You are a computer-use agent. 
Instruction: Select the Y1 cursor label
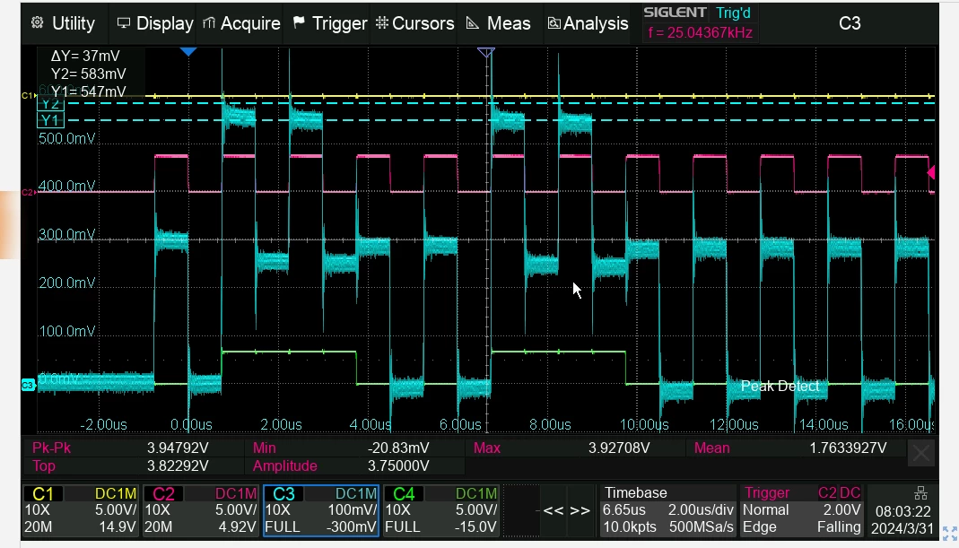pos(50,120)
